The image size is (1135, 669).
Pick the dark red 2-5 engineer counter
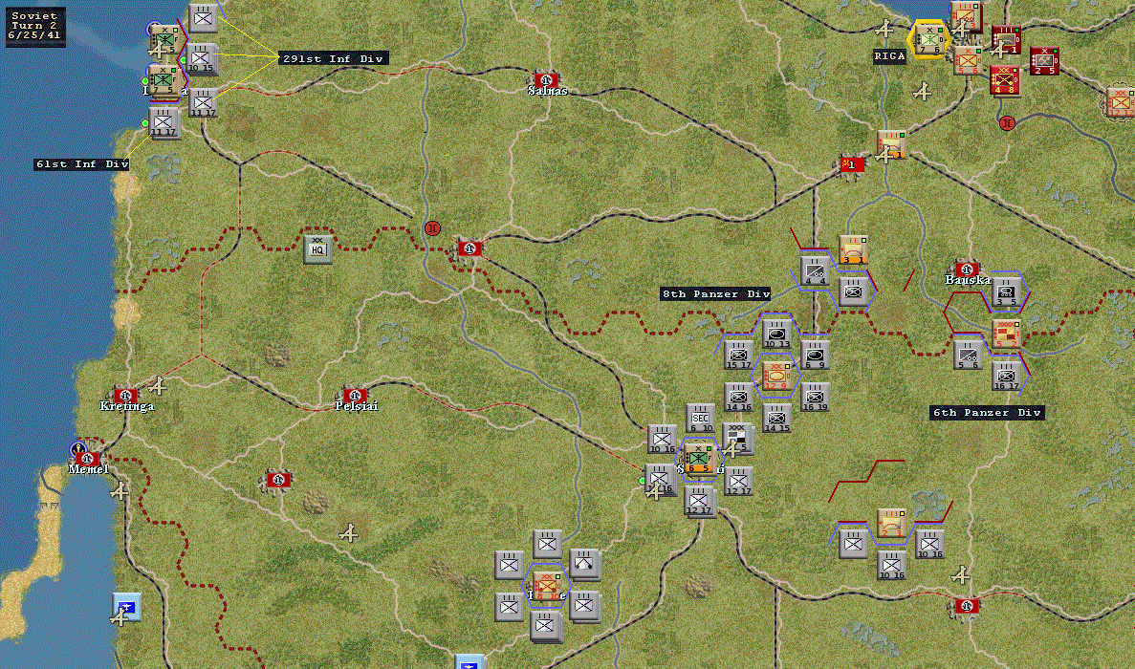pyautogui.click(x=1044, y=61)
